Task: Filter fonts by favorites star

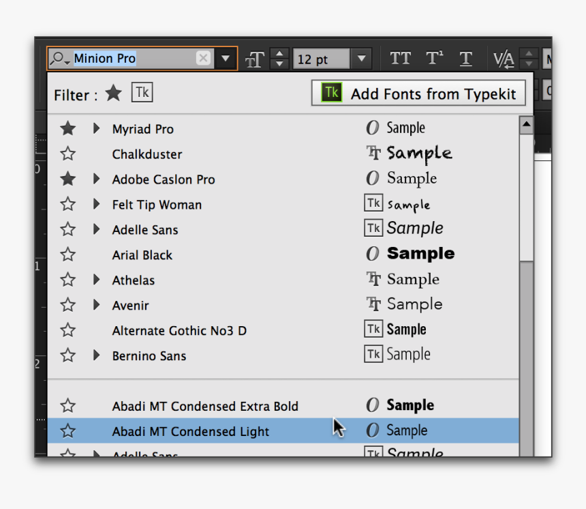Action: pos(113,93)
